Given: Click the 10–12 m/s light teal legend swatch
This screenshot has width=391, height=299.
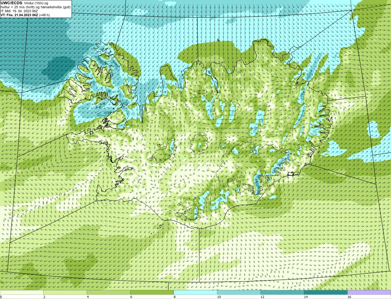Looking at the screenshot, I should pos(239,292).
